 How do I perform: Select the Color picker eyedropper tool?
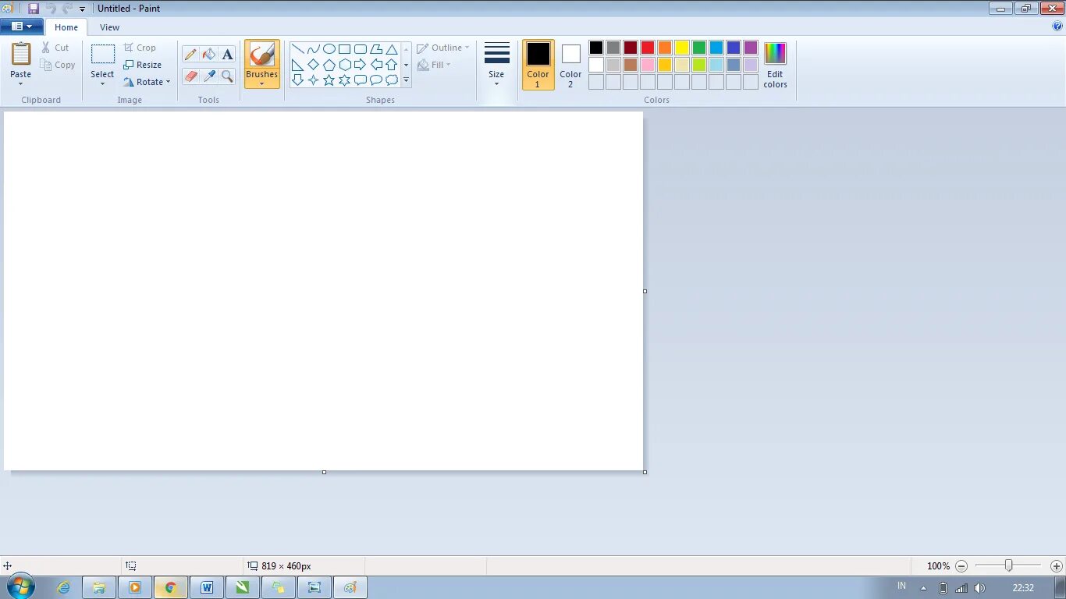tap(208, 76)
